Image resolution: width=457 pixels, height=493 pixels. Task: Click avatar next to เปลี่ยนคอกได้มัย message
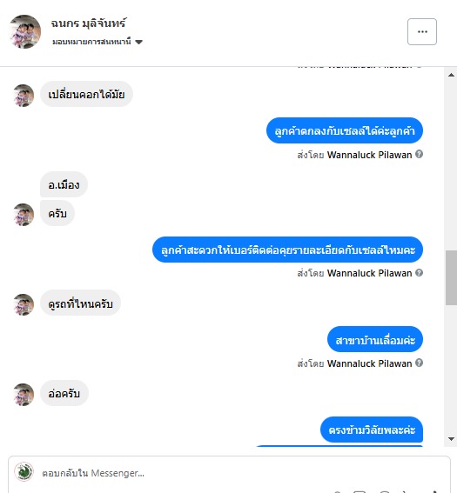(x=24, y=96)
